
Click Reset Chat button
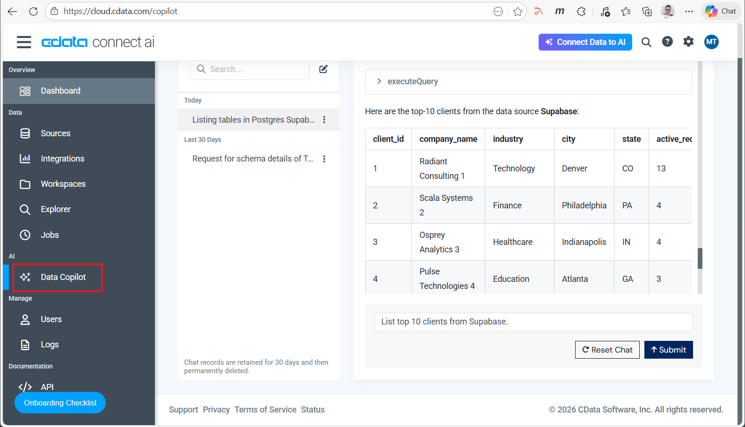(x=607, y=350)
